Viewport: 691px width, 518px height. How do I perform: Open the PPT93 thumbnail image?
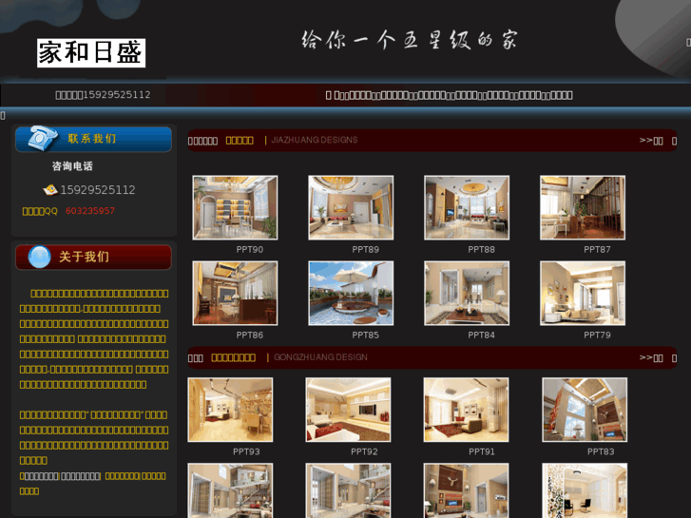pyautogui.click(x=230, y=410)
